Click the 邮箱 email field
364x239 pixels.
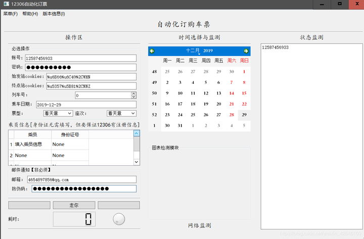(82, 179)
